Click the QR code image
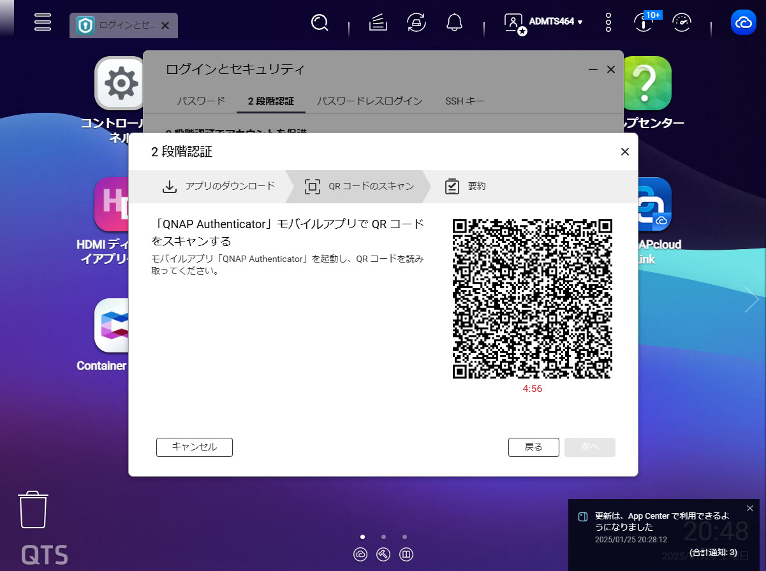The width and height of the screenshot is (766, 571). pos(533,299)
